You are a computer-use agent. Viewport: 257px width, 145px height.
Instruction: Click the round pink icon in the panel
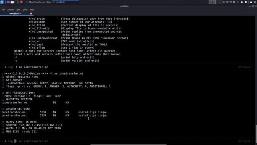[x=21, y=2]
